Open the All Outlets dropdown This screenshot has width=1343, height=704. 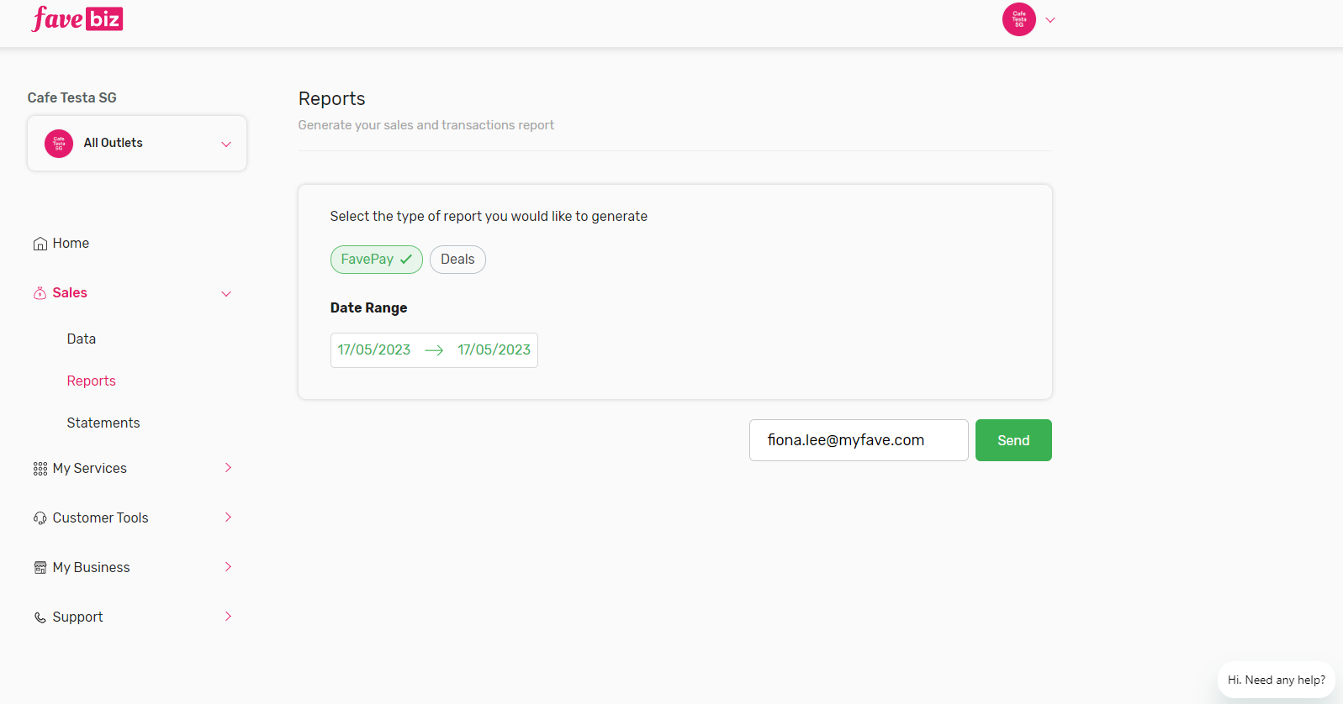coord(137,144)
